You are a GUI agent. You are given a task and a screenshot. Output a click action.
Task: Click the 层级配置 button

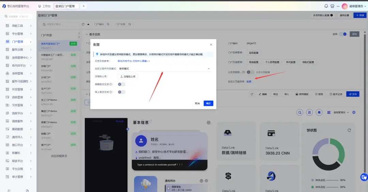pyautogui.click(x=254, y=53)
